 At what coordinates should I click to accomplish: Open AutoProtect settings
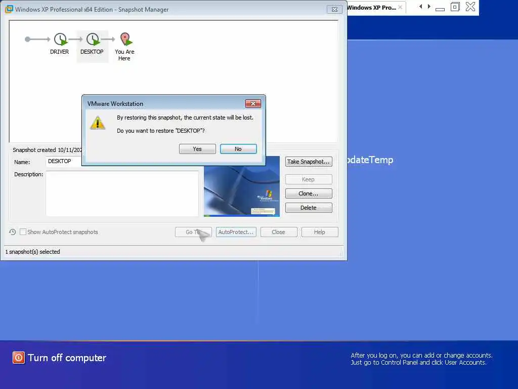point(236,232)
